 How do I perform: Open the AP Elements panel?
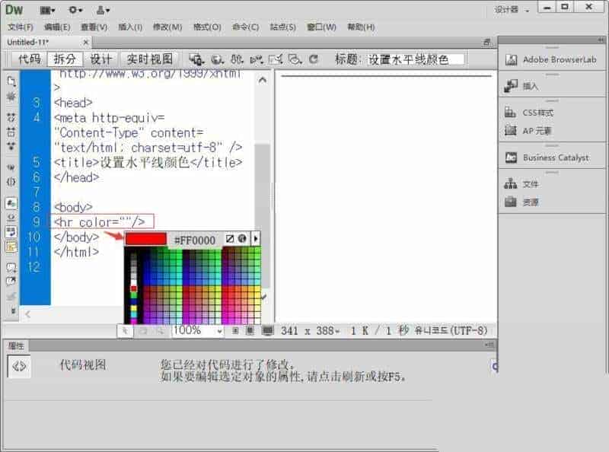coord(528,130)
